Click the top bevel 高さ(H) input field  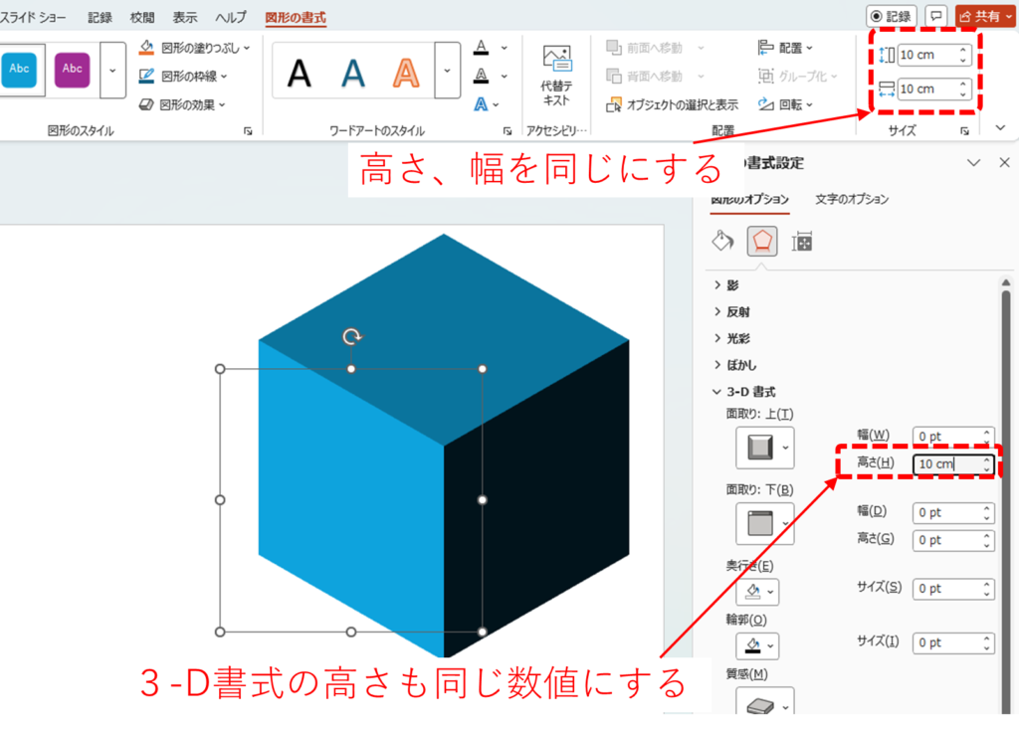coord(945,464)
